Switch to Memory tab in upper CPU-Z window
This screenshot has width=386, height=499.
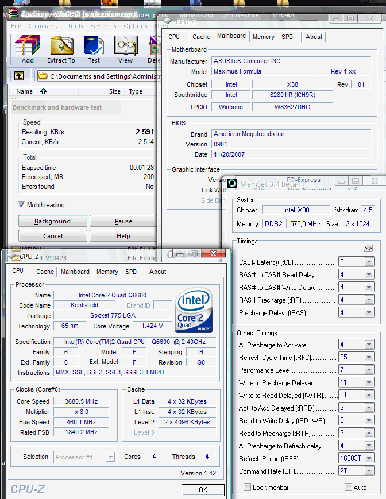pyautogui.click(x=263, y=37)
